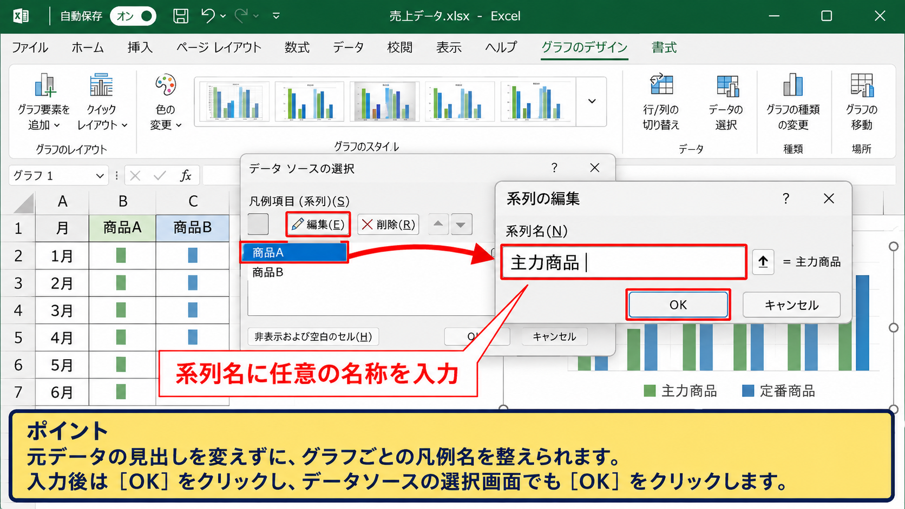Click the formula bar fx insert function icon

186,176
